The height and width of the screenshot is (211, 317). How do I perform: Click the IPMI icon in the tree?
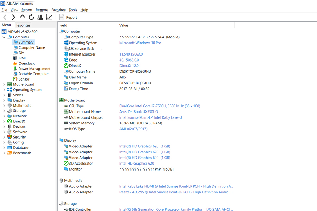coord(15,58)
